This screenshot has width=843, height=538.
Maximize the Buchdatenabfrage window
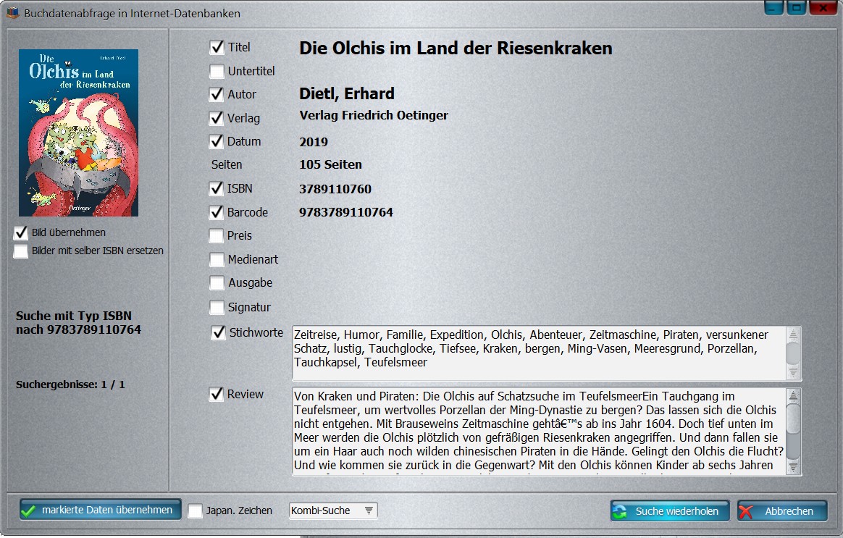(x=796, y=7)
